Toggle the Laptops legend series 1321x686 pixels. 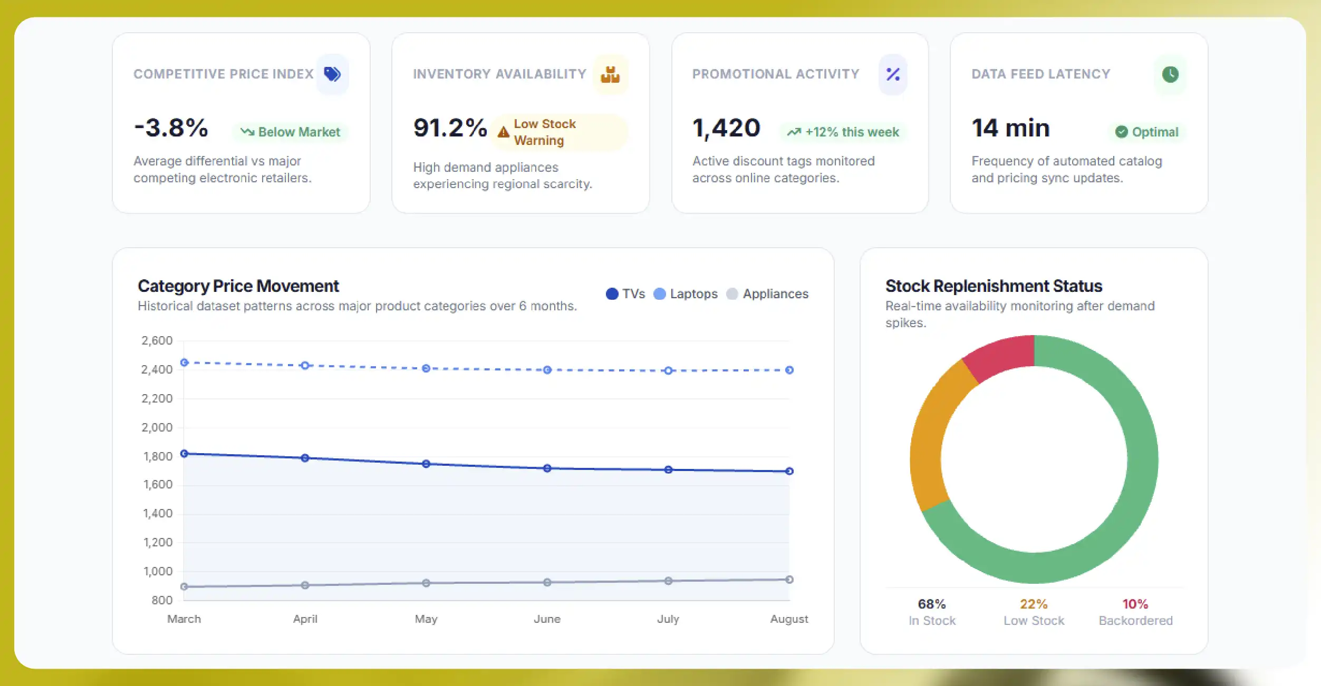pyautogui.click(x=685, y=293)
